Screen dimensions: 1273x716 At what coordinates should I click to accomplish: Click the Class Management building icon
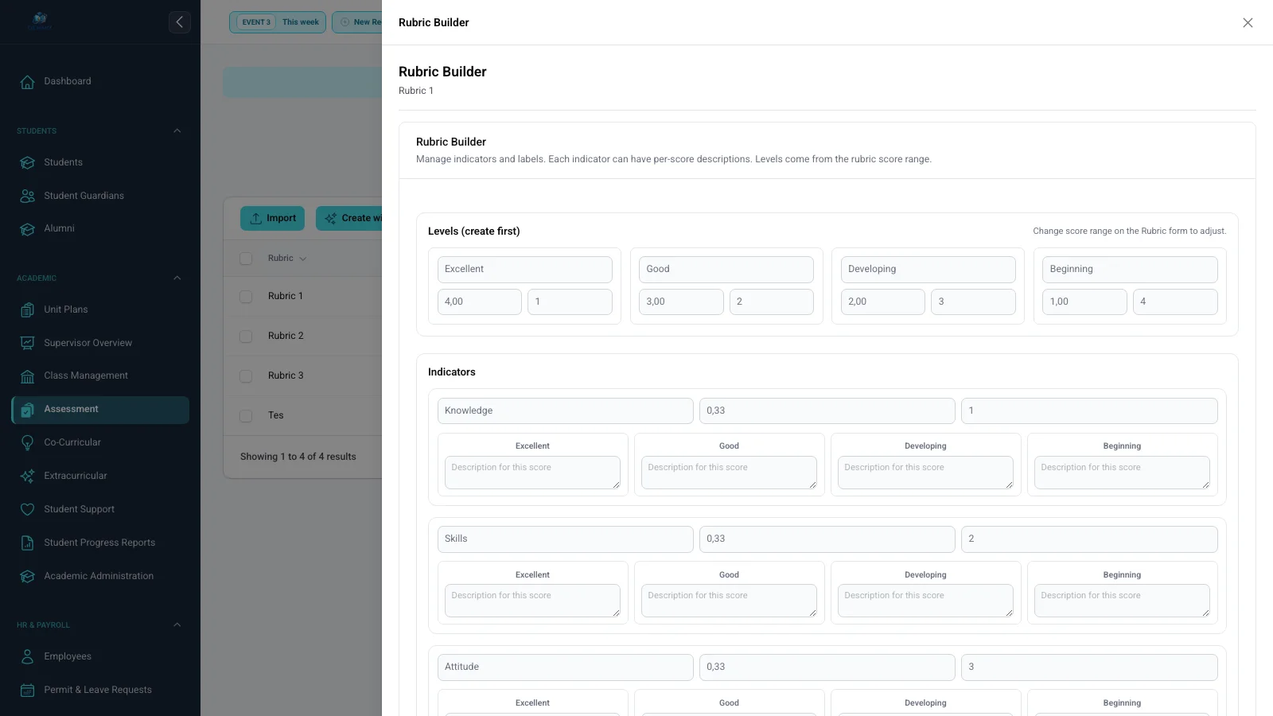point(27,376)
